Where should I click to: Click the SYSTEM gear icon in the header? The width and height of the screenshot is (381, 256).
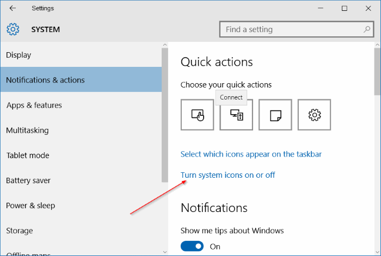click(13, 29)
